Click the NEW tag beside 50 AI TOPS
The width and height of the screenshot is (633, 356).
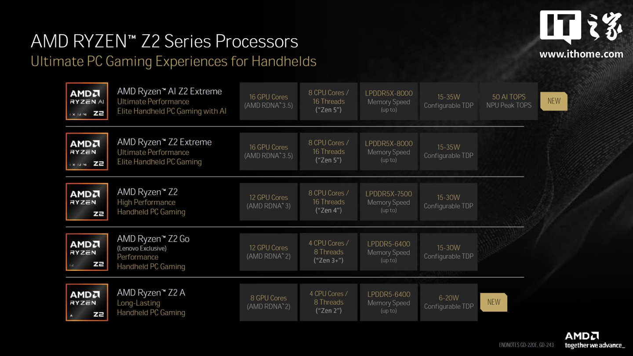click(553, 101)
